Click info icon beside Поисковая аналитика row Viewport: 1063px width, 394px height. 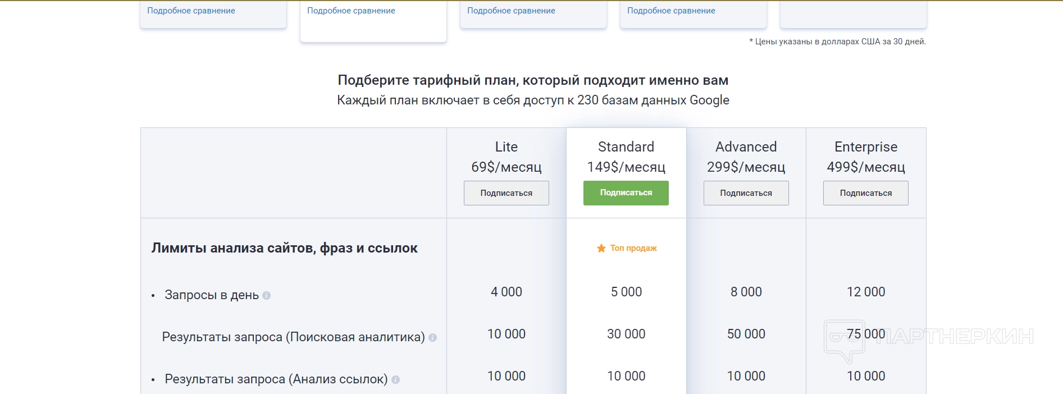[x=433, y=337]
